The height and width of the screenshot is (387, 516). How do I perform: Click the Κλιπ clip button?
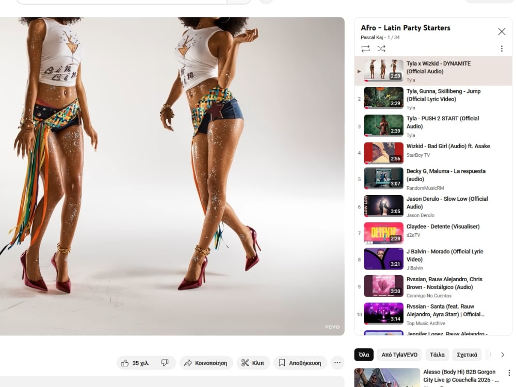point(253,363)
